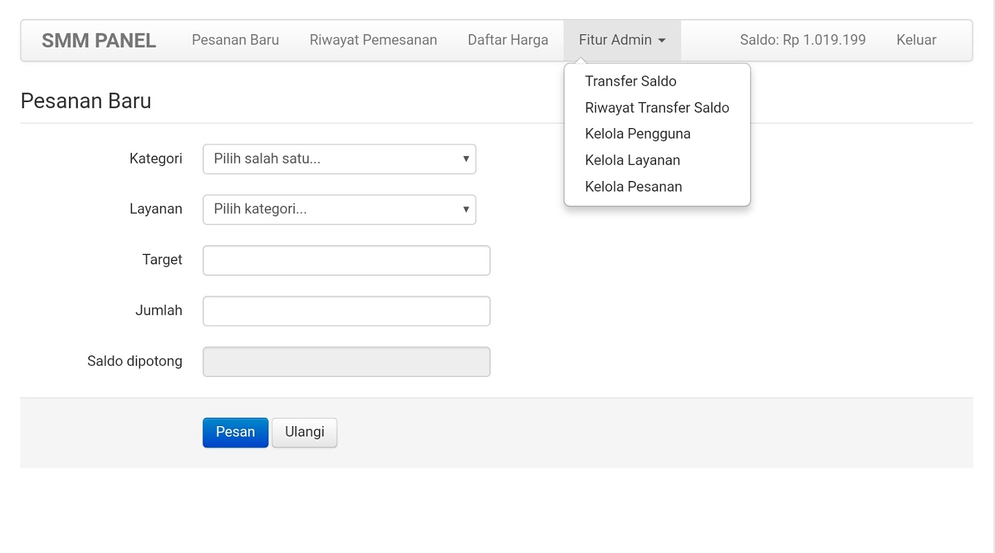Open the Pesanan Baru nav link
995x553 pixels.
point(235,40)
